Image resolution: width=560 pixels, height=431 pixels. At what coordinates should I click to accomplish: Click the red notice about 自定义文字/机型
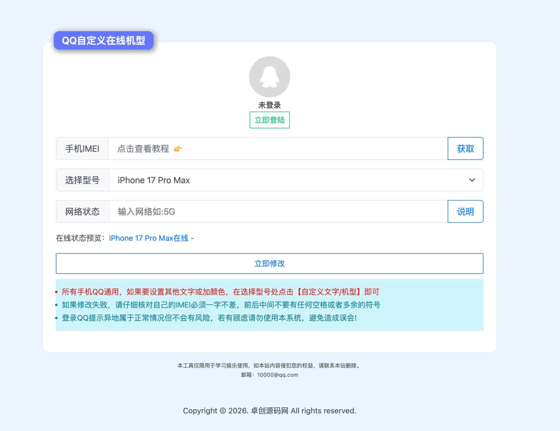point(220,292)
